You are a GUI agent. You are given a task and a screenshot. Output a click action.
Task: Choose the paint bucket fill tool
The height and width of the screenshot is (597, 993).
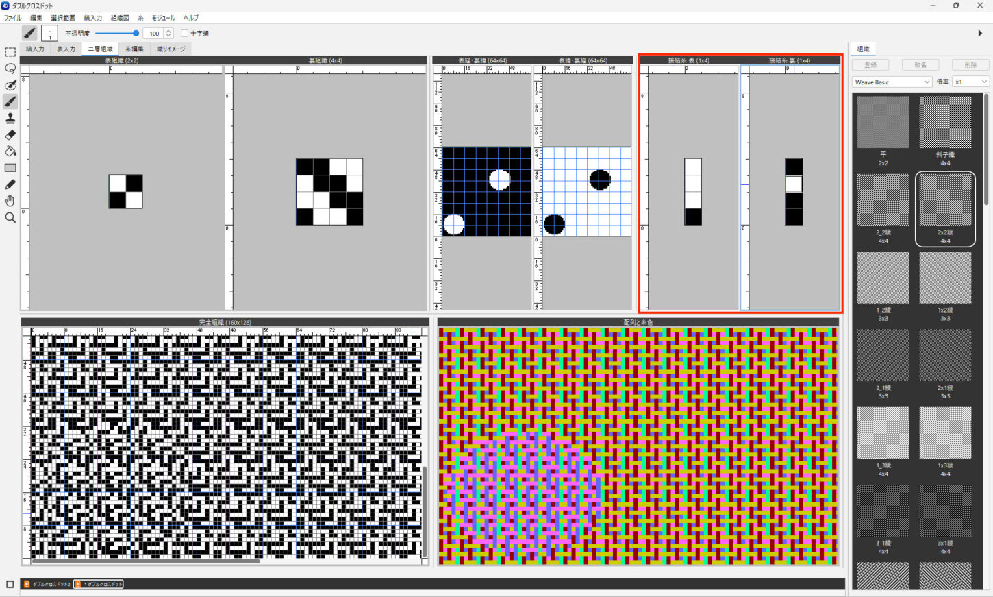point(10,151)
